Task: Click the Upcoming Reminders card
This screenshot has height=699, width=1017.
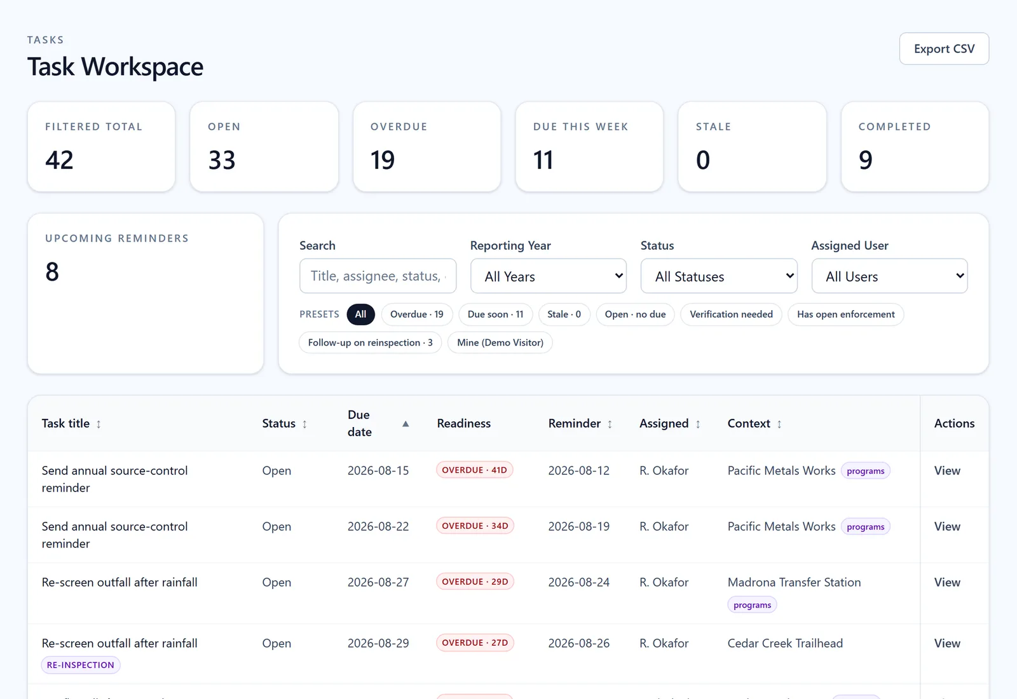Action: [146, 294]
